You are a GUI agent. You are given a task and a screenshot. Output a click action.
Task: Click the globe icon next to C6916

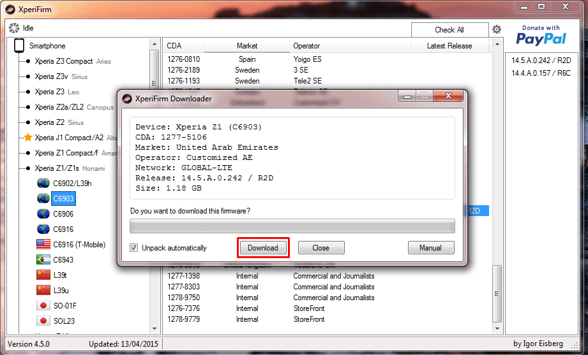(43, 229)
